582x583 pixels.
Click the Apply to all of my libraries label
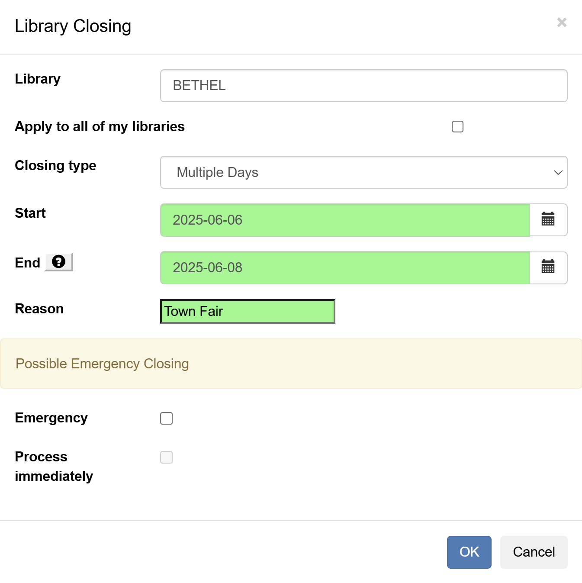(100, 126)
